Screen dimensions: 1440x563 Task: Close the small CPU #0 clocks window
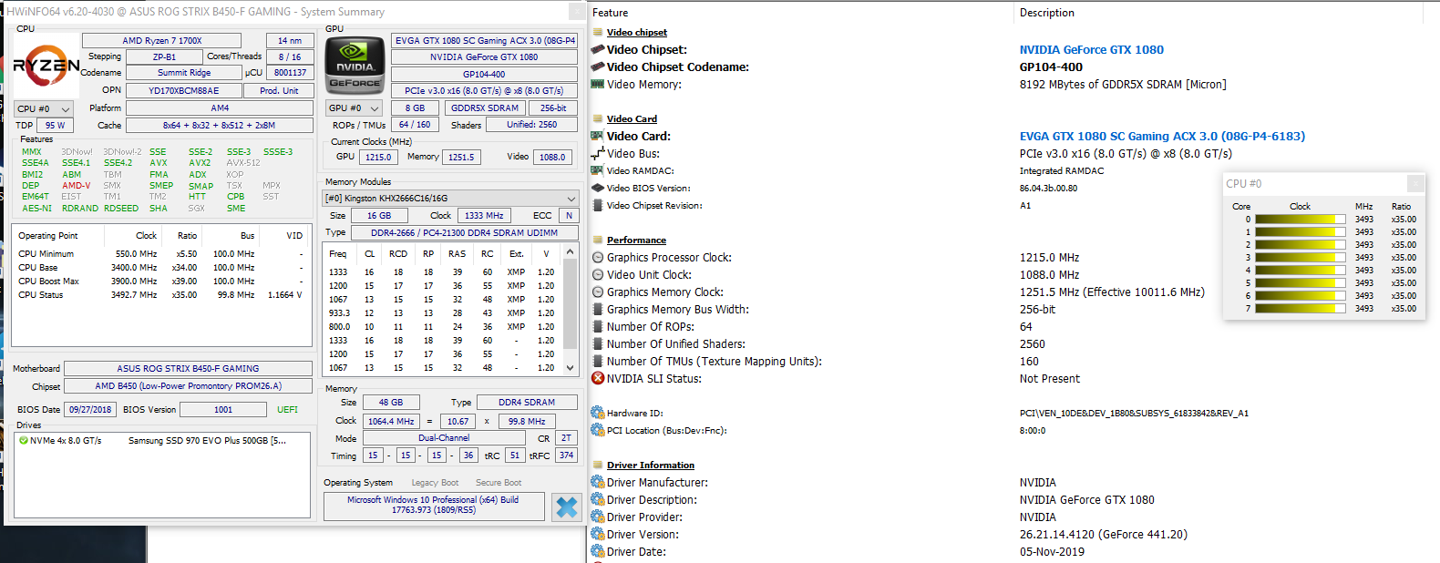coord(1415,183)
